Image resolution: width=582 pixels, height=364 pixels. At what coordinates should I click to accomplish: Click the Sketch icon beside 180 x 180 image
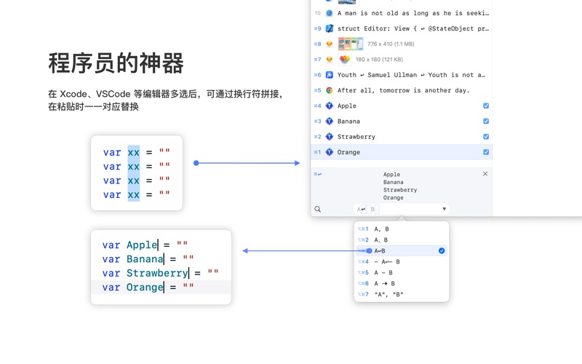point(330,60)
